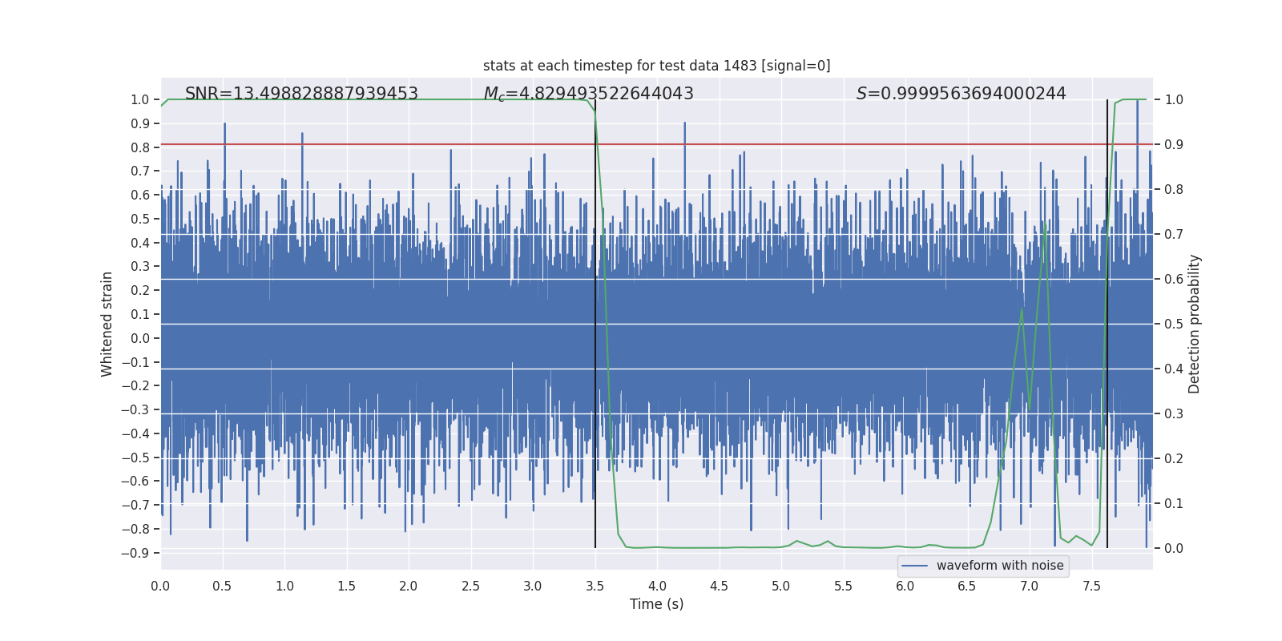
Task: Click the x-axis tick label 0.0
Action: click(x=160, y=587)
